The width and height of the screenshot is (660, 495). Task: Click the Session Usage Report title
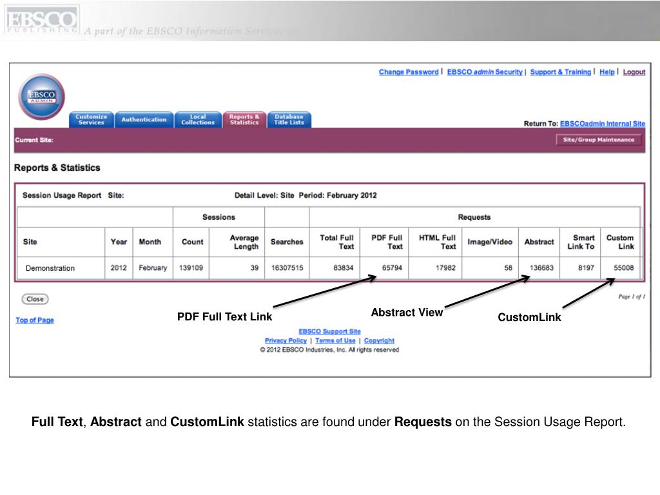pos(62,195)
